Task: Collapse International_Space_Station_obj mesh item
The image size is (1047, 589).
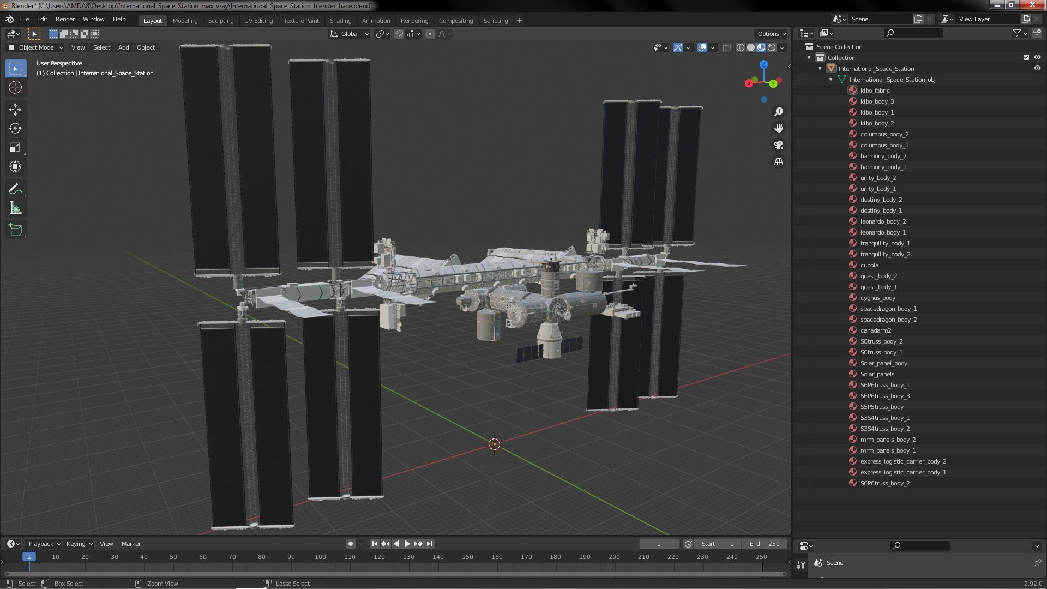Action: click(831, 79)
